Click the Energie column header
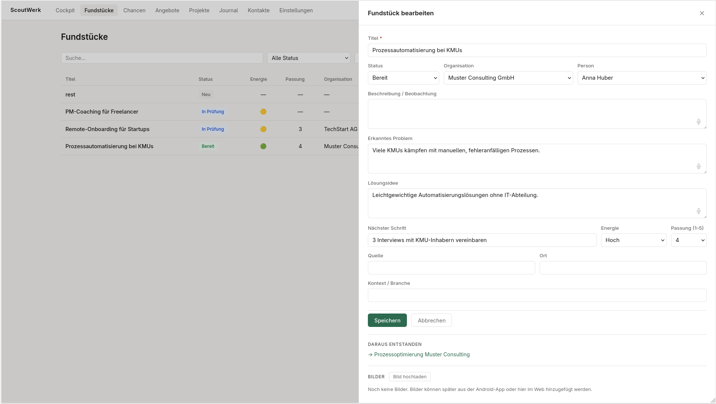716x404 pixels. tap(259, 79)
